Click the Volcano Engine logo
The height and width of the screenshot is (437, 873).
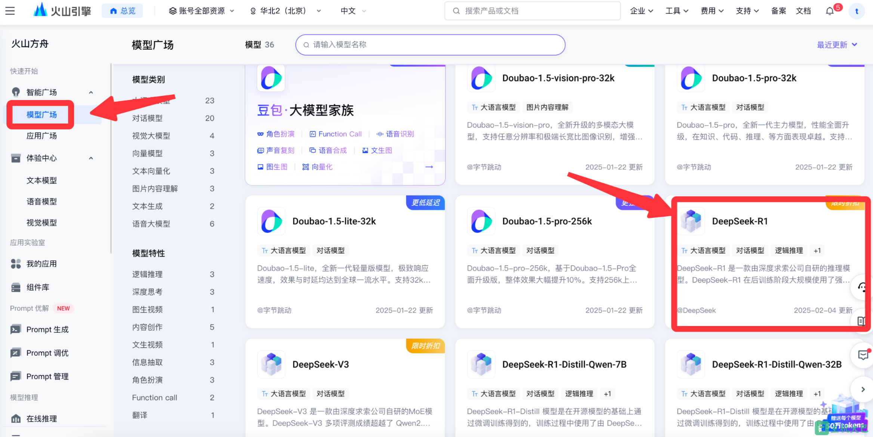62,11
